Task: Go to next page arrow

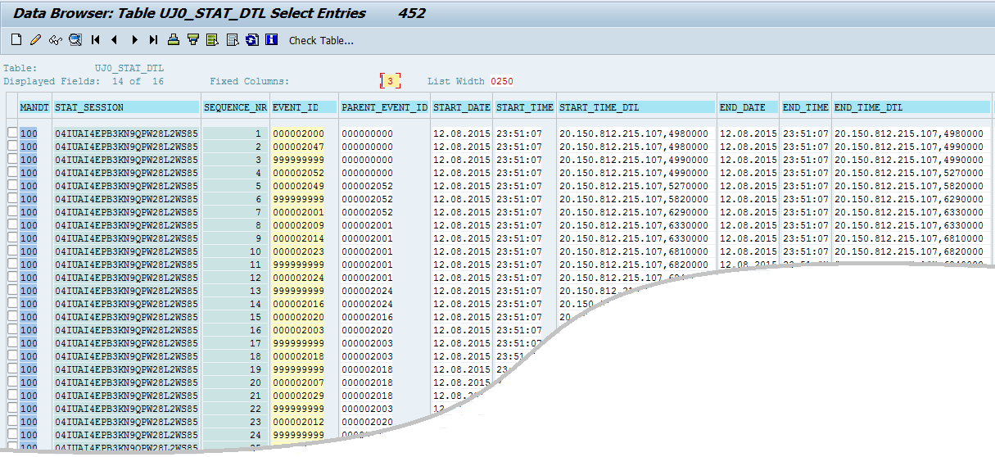Action: pos(133,40)
